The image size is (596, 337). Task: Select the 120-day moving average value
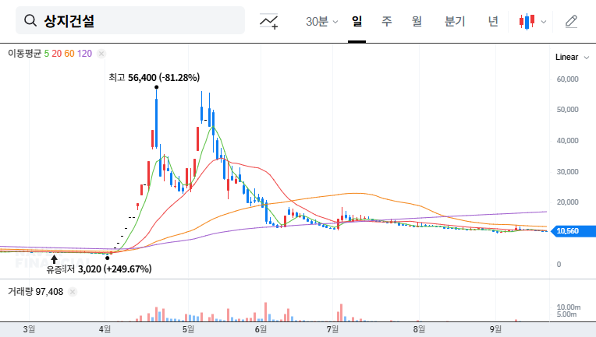[x=84, y=54]
